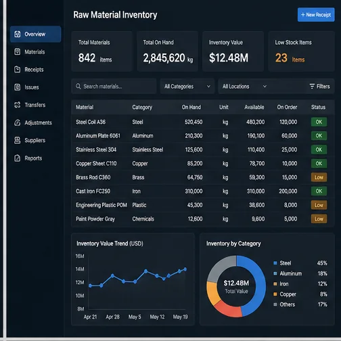This screenshot has height=341, width=341.
Task: Click the Others gray legend swatch
Action: 275,304
